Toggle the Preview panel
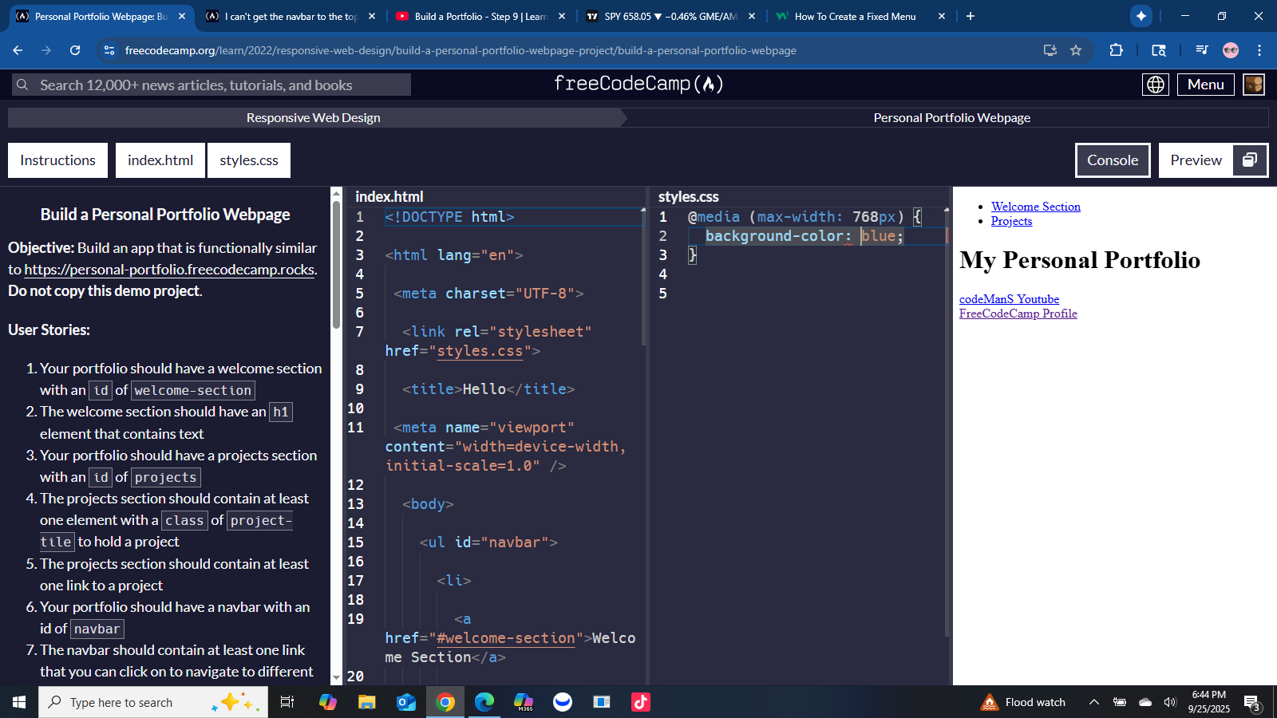 1195,160
